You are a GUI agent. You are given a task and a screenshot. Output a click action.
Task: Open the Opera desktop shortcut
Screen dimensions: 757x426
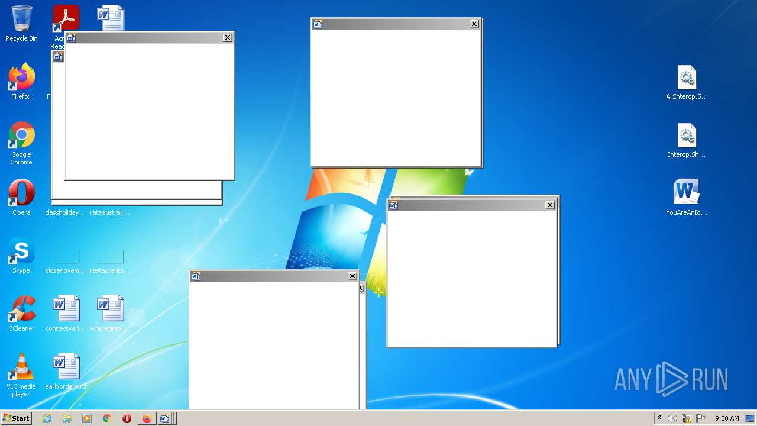21,198
